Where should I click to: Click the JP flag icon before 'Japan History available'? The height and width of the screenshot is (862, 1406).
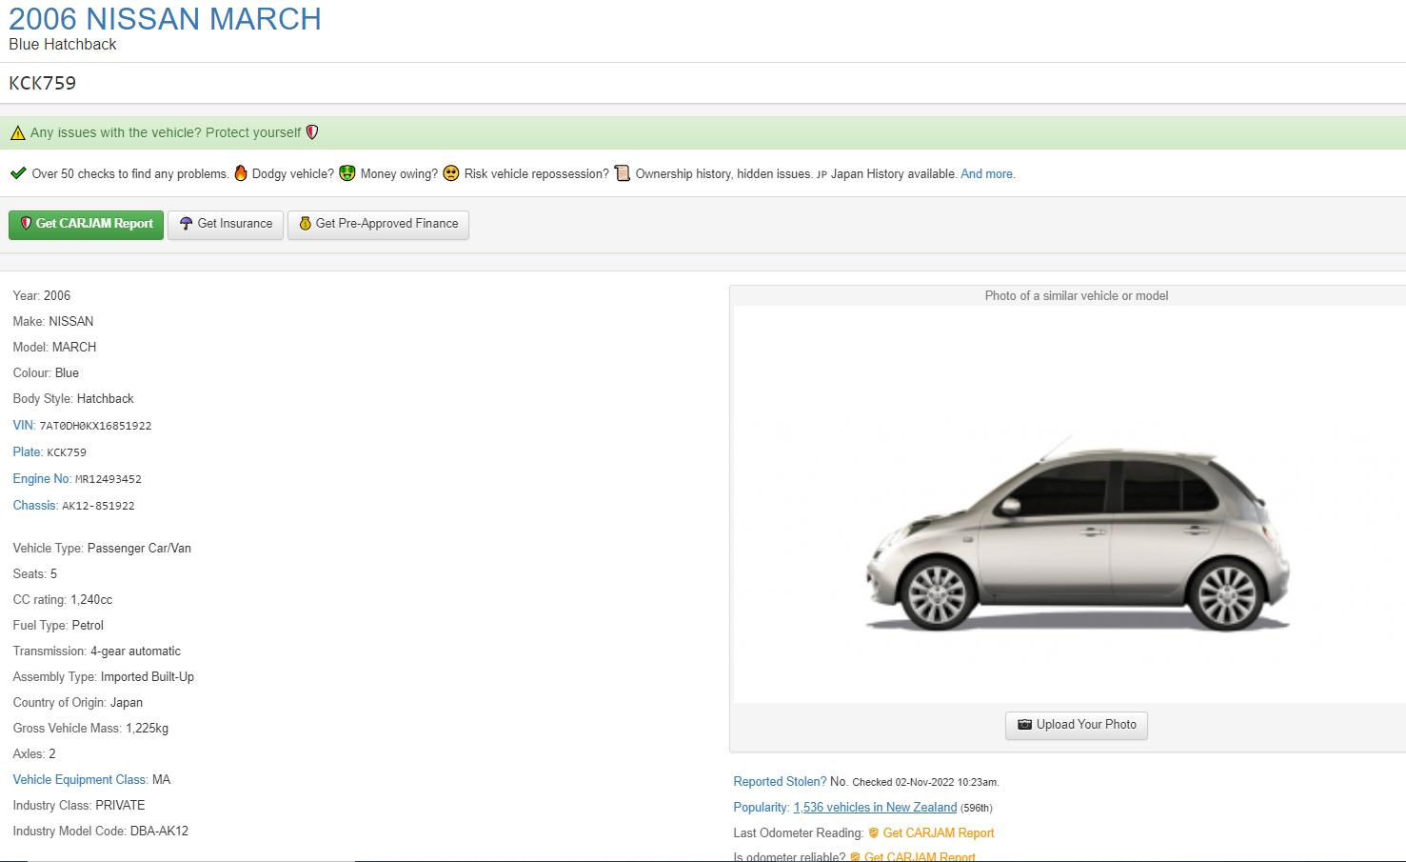[822, 174]
